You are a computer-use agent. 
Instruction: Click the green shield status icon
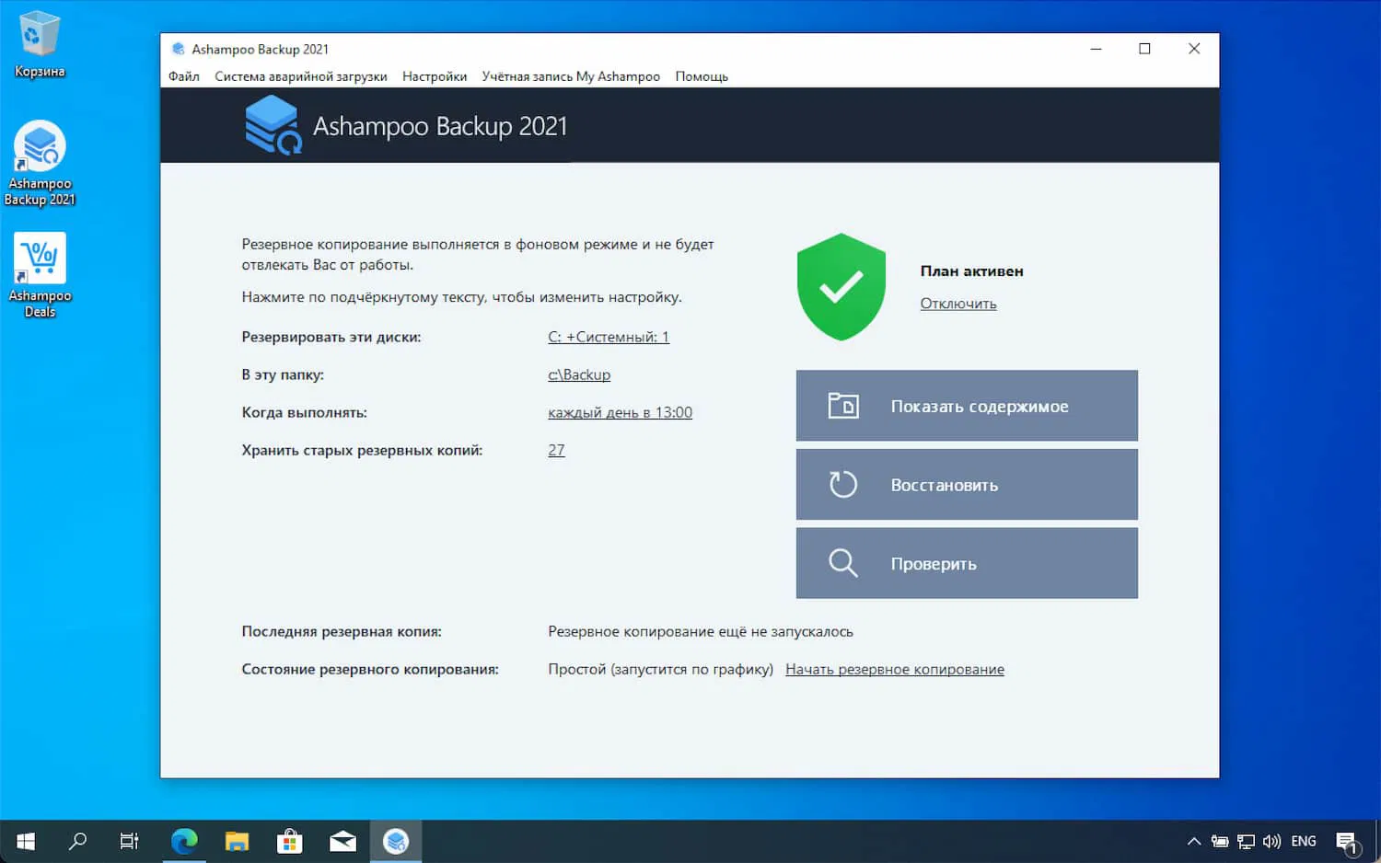841,287
